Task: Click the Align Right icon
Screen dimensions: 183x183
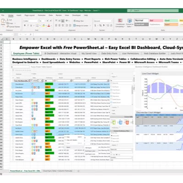Action: (63, 25)
